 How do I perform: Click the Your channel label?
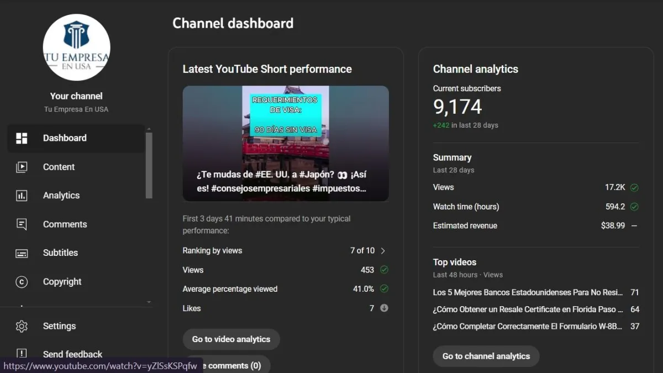coord(76,96)
